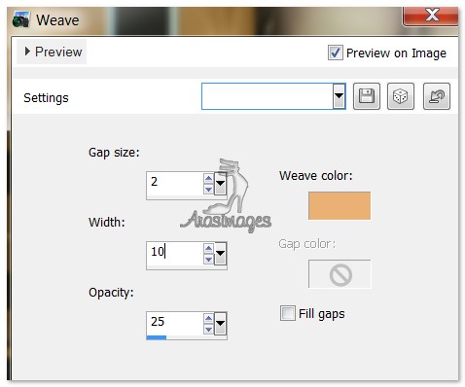Expand the Preview disclosure triangle
Screen dimensions: 465x387
(x=27, y=52)
